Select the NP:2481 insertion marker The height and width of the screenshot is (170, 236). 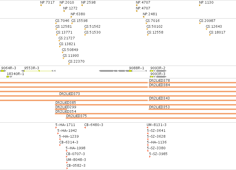pyautogui.click(x=144, y=17)
